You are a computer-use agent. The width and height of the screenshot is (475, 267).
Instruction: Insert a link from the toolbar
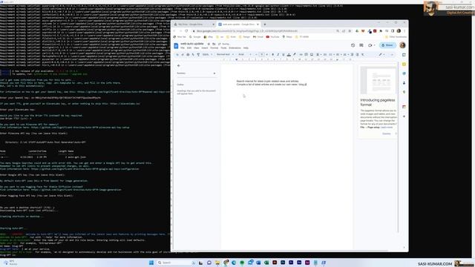[x=301, y=54]
